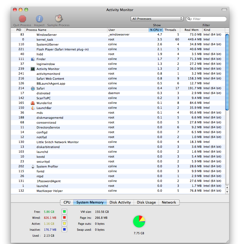
Task: Click the Safari compass icon in list
Action: (x=33, y=88)
